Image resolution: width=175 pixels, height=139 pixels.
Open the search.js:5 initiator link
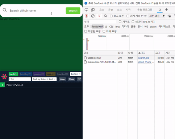click(143, 58)
